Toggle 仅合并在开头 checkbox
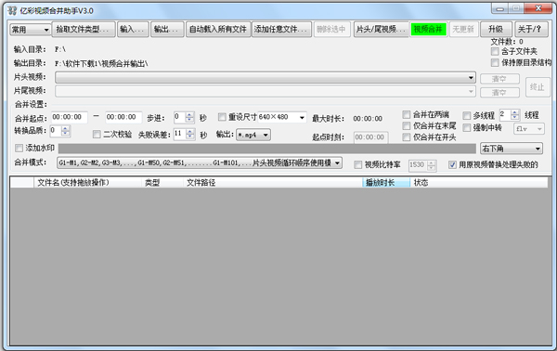The image size is (557, 351). [407, 137]
